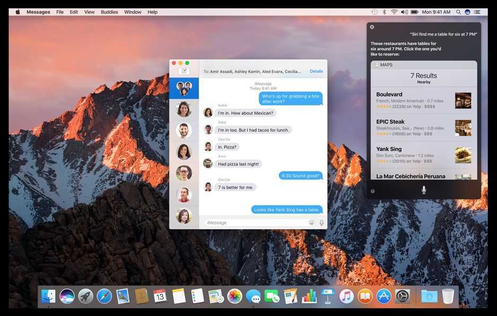This screenshot has height=316, width=497.
Task: Click the "Had pizza last night!" message
Action: (x=238, y=164)
